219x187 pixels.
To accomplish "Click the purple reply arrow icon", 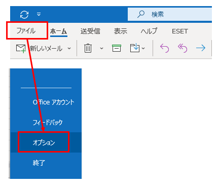I will point(164,48).
